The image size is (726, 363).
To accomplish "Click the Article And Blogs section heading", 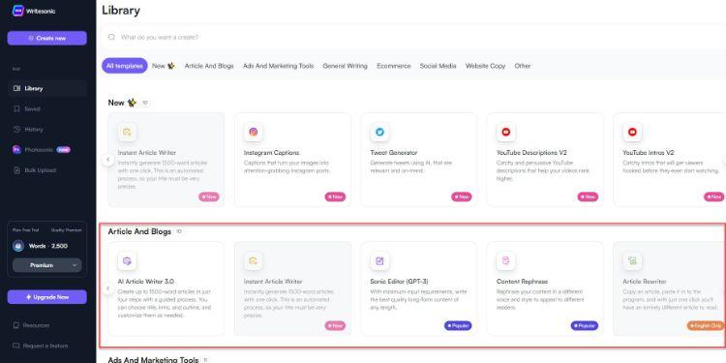I will pos(139,231).
